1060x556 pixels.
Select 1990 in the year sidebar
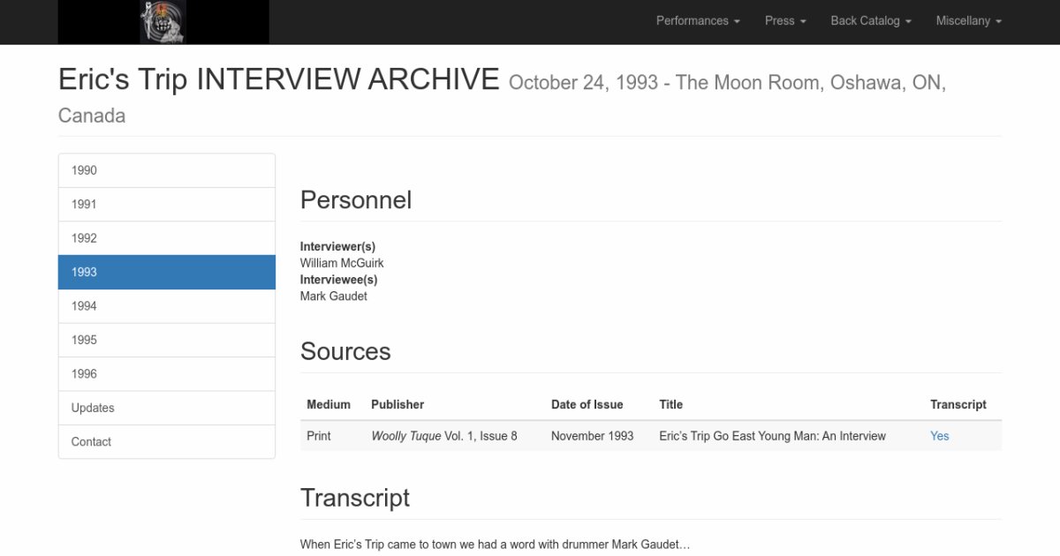coord(166,170)
